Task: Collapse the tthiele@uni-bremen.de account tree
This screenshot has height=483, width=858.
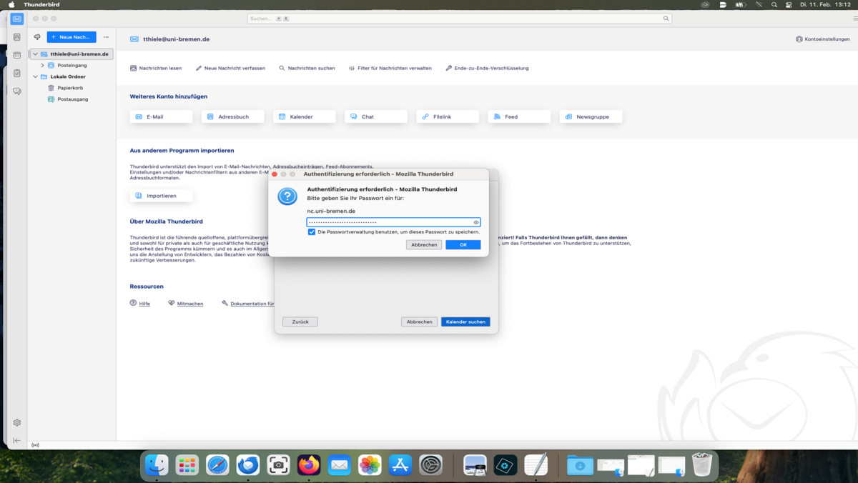Action: click(35, 54)
